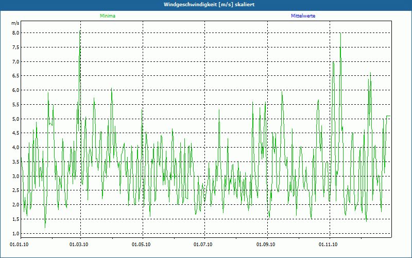Click the 7,0 y-axis value

[16, 61]
